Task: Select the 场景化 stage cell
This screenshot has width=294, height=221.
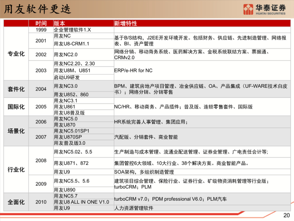Action: (16, 131)
